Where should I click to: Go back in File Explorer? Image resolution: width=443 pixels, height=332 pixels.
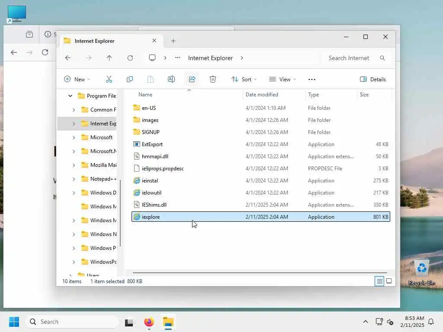click(68, 58)
